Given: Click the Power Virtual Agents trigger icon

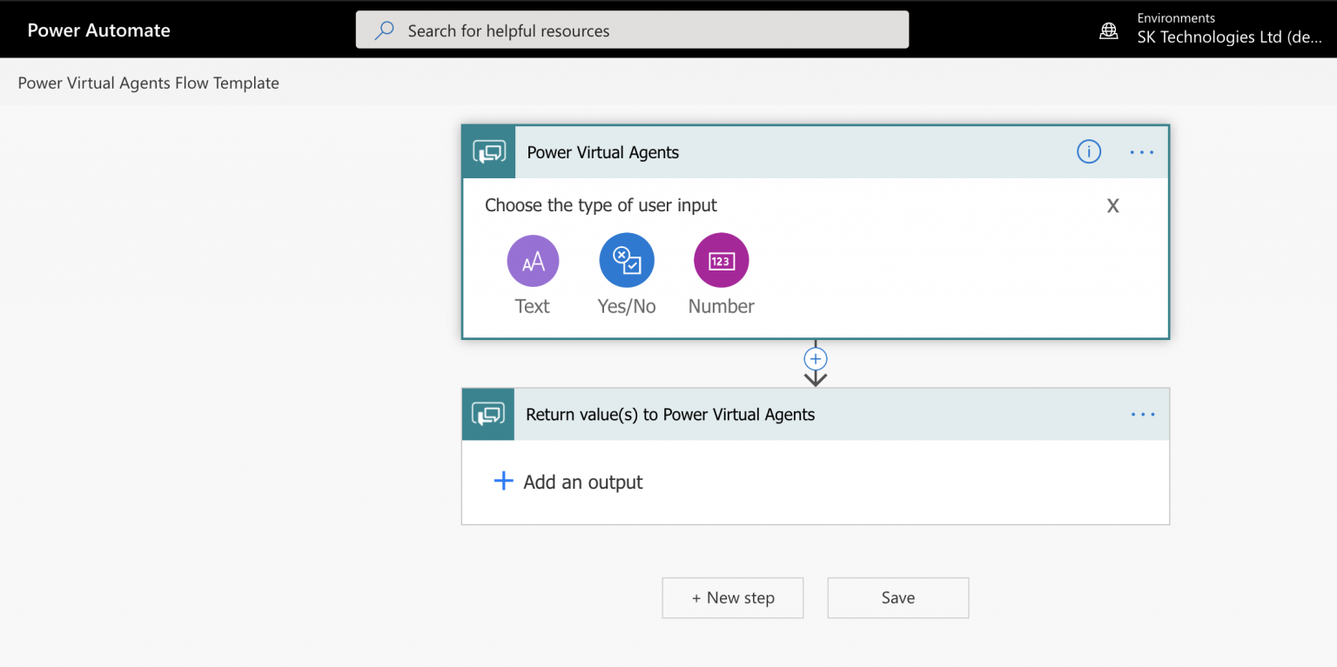Looking at the screenshot, I should [488, 151].
